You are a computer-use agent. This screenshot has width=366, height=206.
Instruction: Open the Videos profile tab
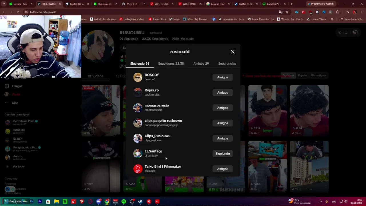coord(96,76)
